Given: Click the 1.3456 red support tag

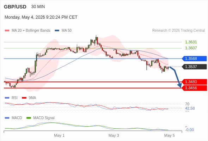Looking at the screenshot, I should (194, 88).
